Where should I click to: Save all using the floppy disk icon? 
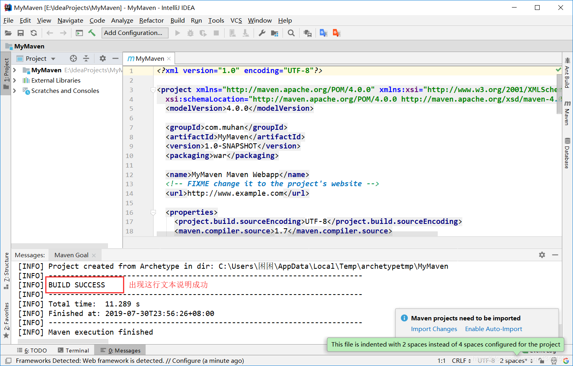click(x=21, y=33)
